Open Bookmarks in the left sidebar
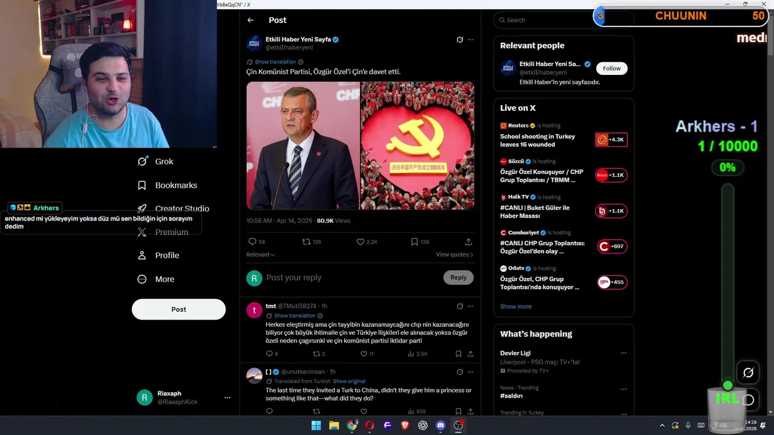Viewport: 774px width, 435px height. 167,185
